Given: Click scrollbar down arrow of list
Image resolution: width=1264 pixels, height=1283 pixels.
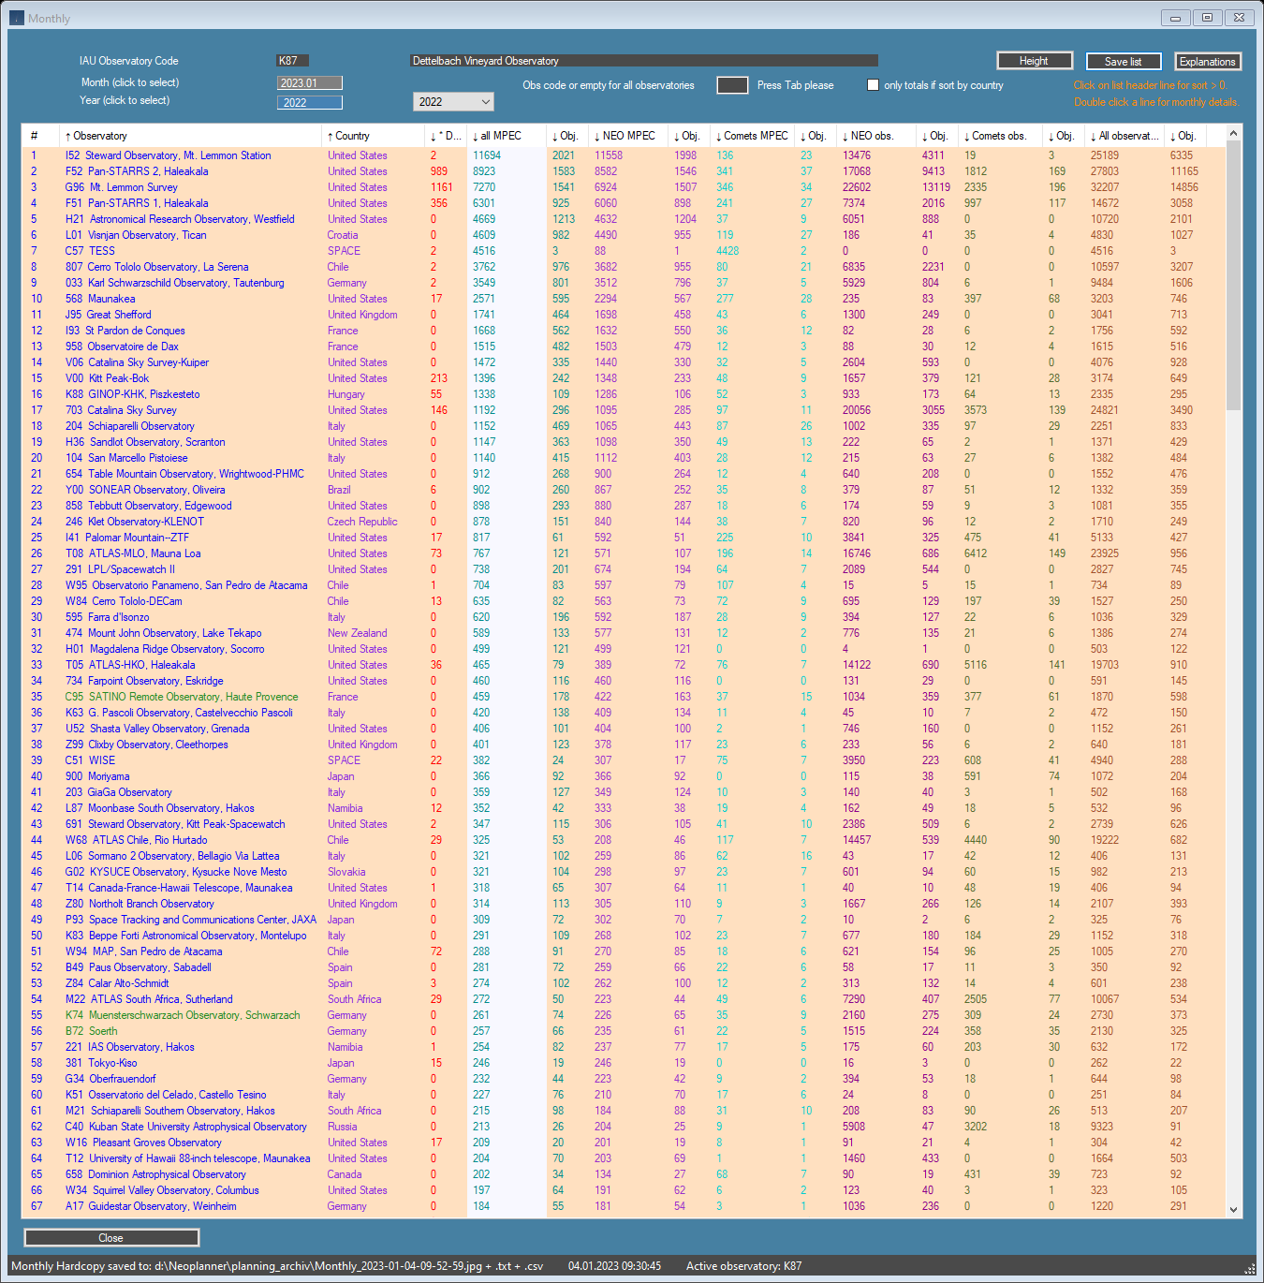Looking at the screenshot, I should (1233, 1209).
